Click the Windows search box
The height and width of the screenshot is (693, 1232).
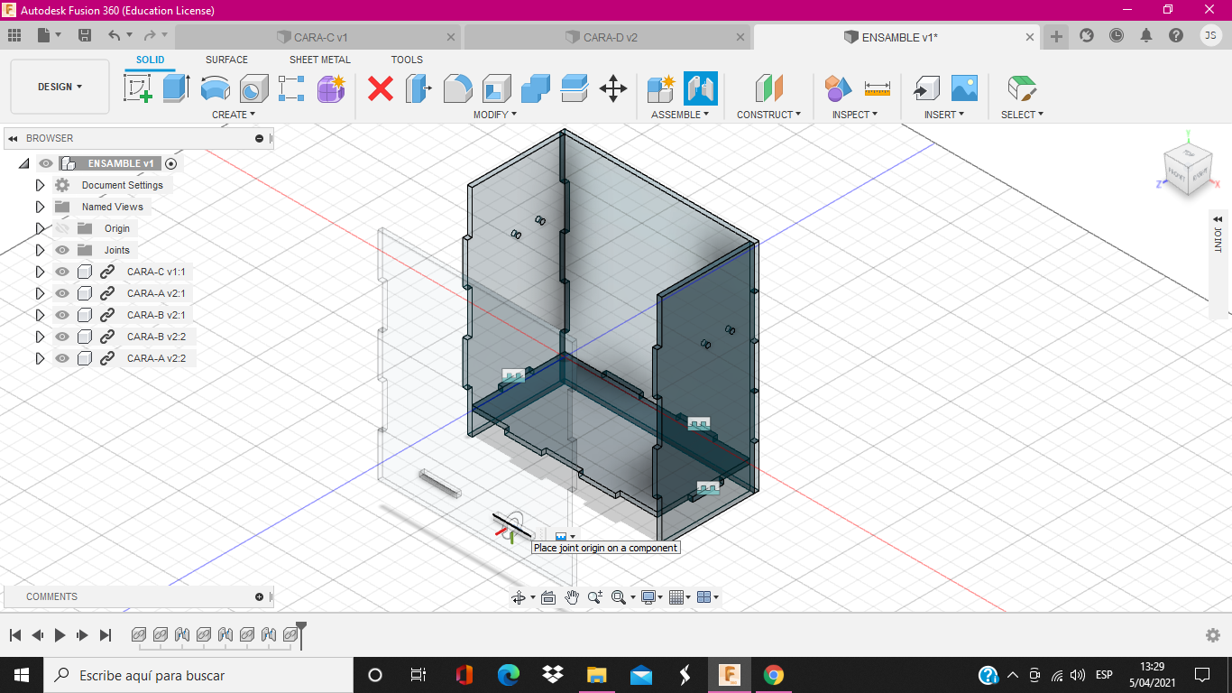click(x=197, y=675)
